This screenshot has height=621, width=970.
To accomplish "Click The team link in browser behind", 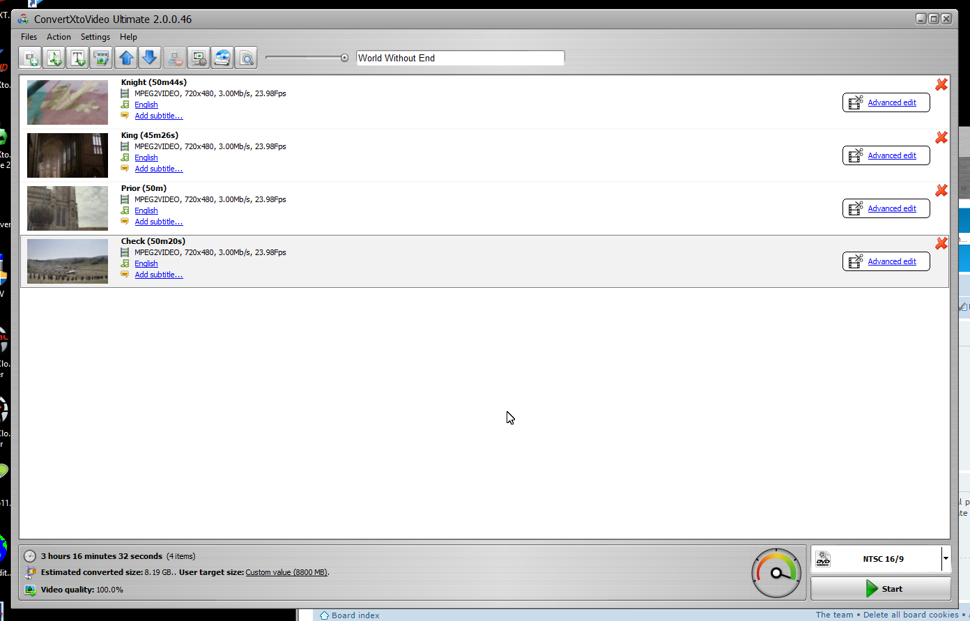I will (834, 615).
